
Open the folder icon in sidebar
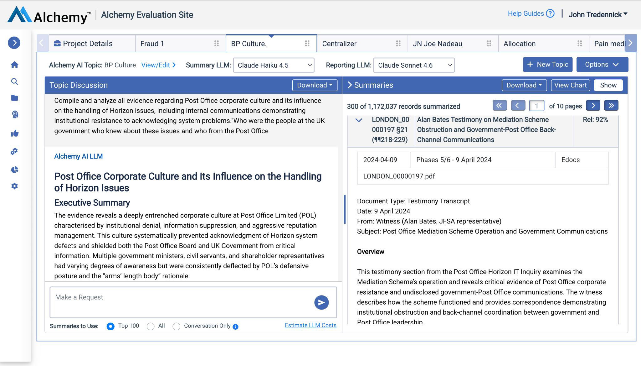[x=14, y=98]
